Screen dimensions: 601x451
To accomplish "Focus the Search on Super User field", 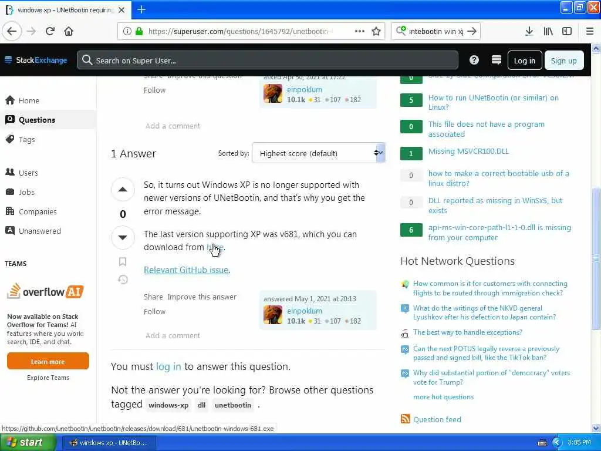I will [267, 60].
